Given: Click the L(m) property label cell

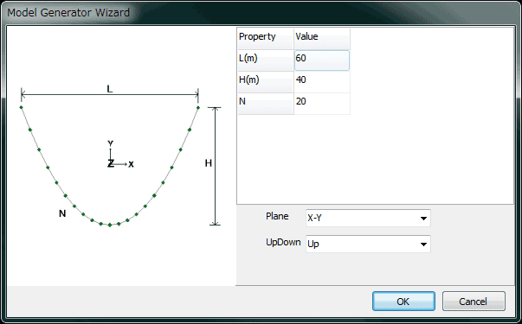Looking at the screenshot, I should (266, 60).
